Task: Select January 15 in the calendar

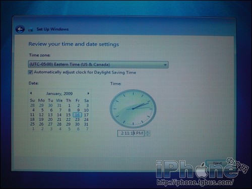Action: pos(68,115)
